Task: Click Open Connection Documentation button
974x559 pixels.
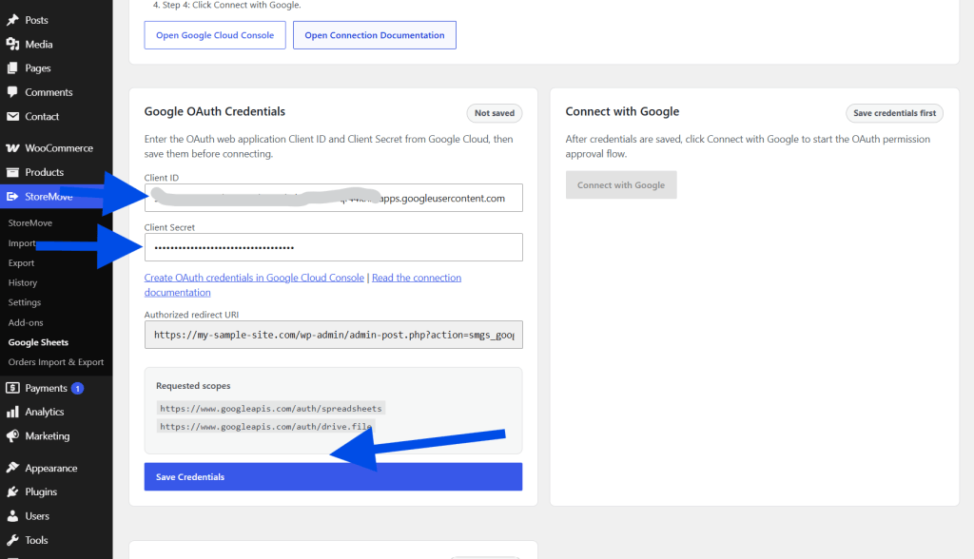Action: tap(375, 35)
